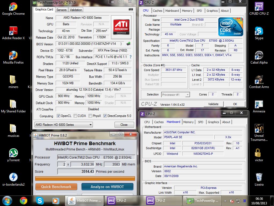Open the About tab in top CPU-Z
Screen dimensions: 274x206
click(225, 11)
